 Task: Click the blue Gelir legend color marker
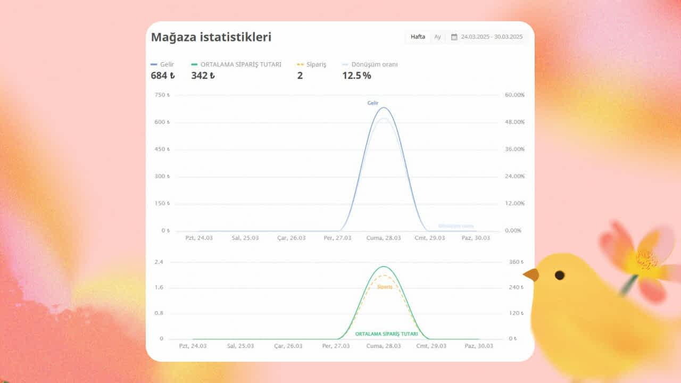click(x=154, y=64)
